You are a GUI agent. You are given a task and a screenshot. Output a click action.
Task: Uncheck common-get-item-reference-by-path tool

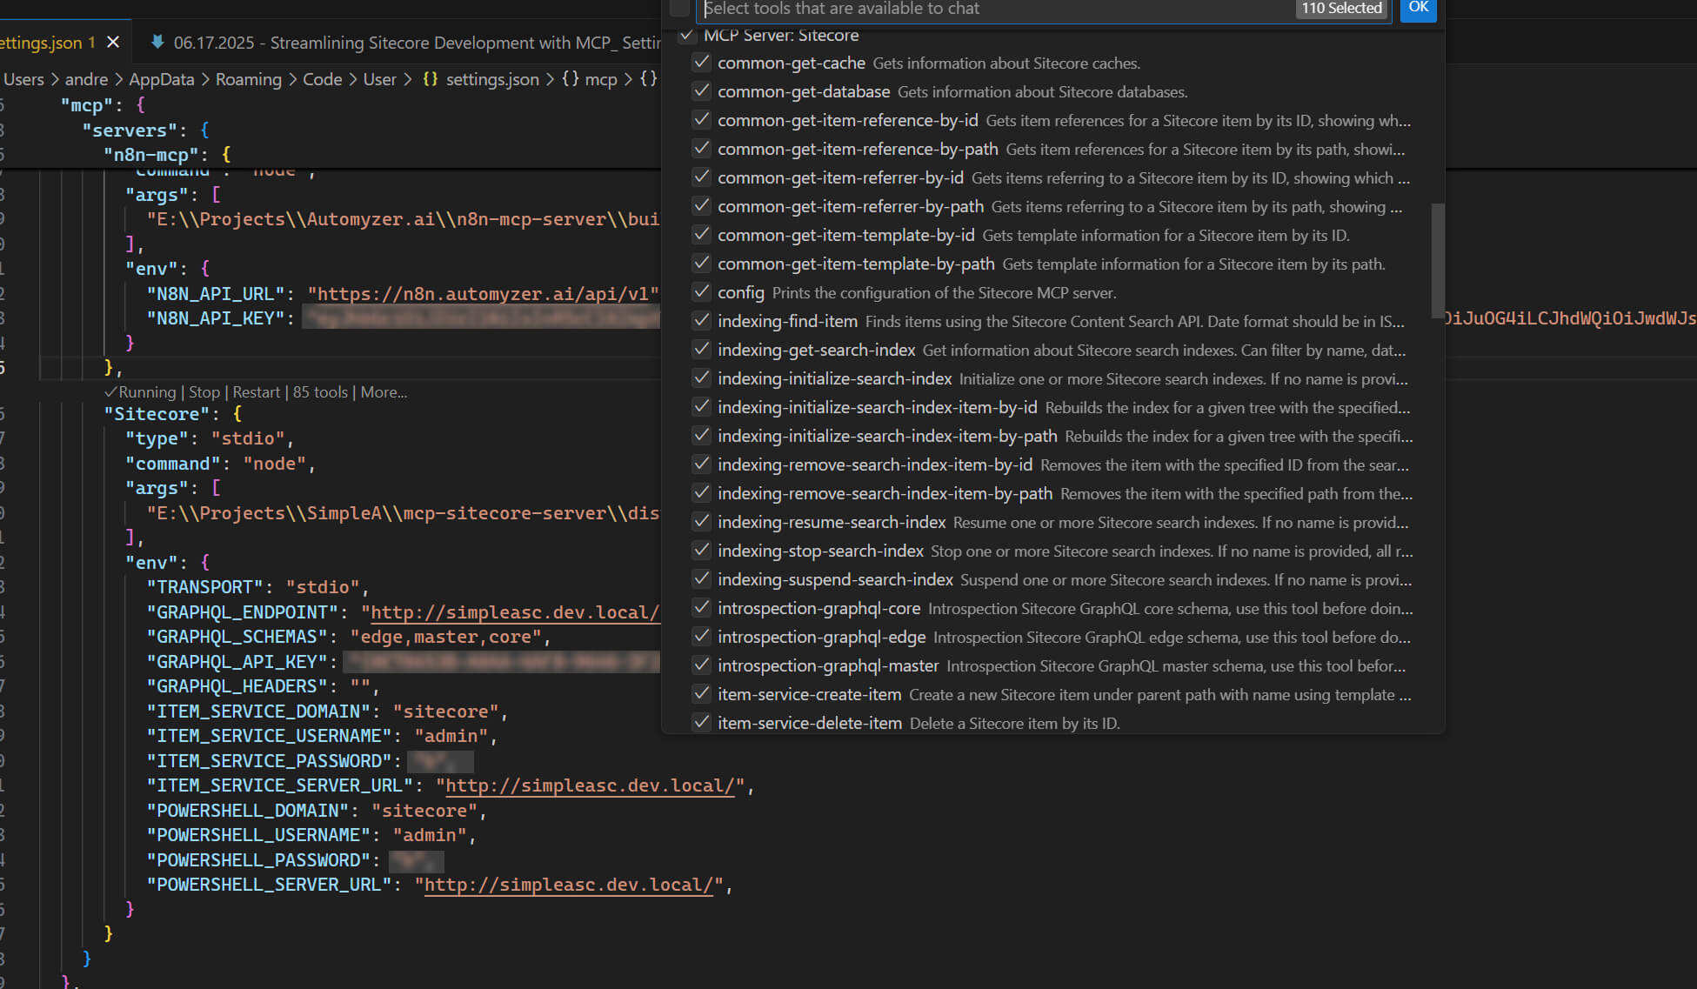[x=701, y=149]
